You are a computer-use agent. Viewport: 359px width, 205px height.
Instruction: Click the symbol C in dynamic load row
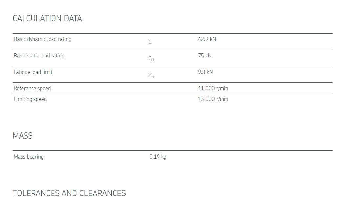150,42
